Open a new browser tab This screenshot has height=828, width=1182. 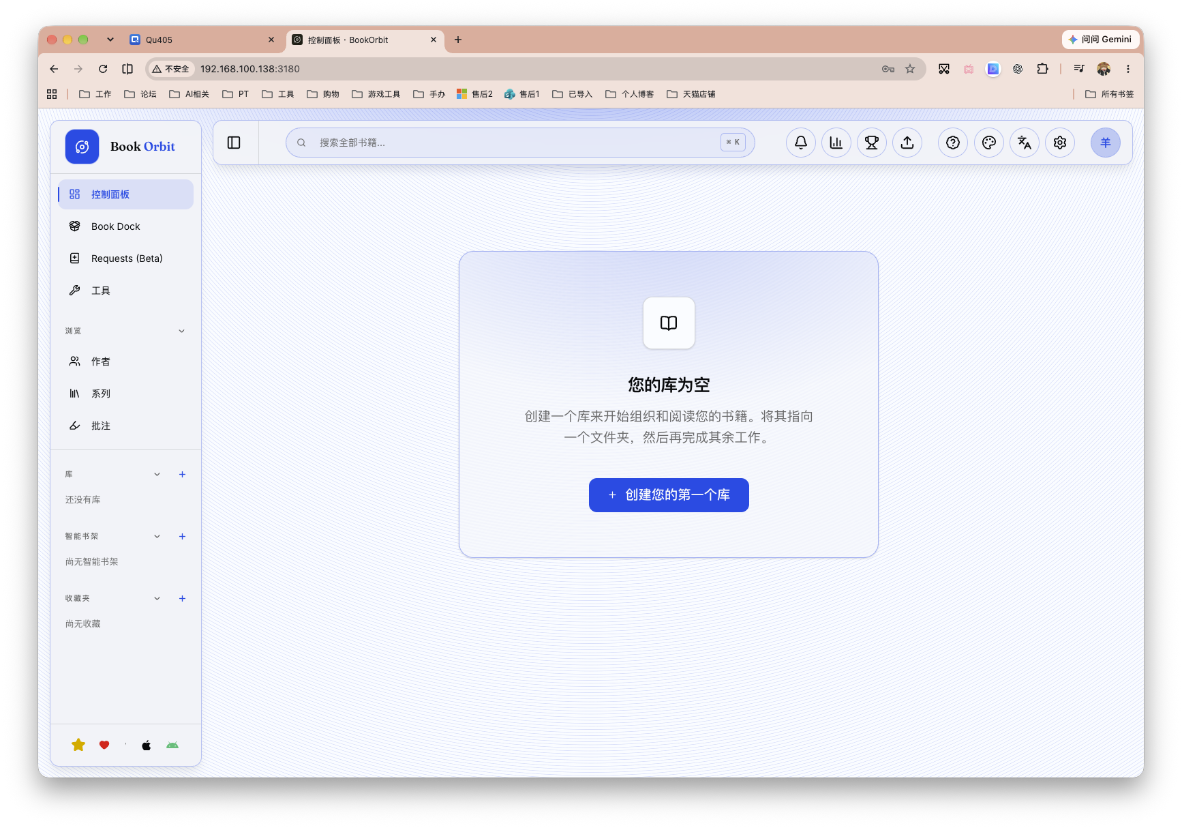pos(458,40)
